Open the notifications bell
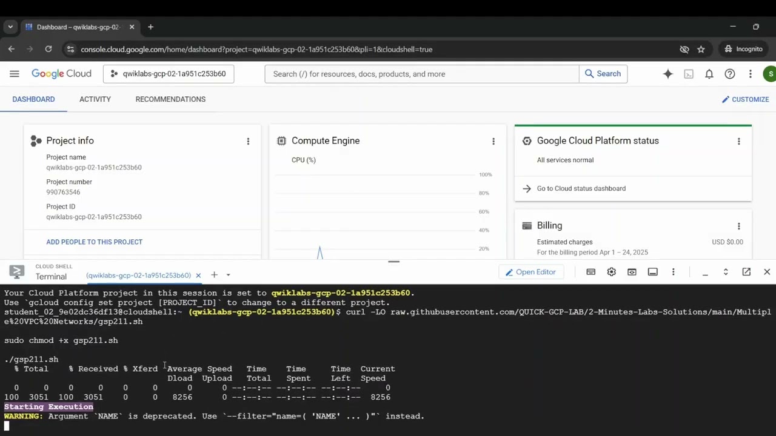This screenshot has height=436, width=776. [x=709, y=74]
